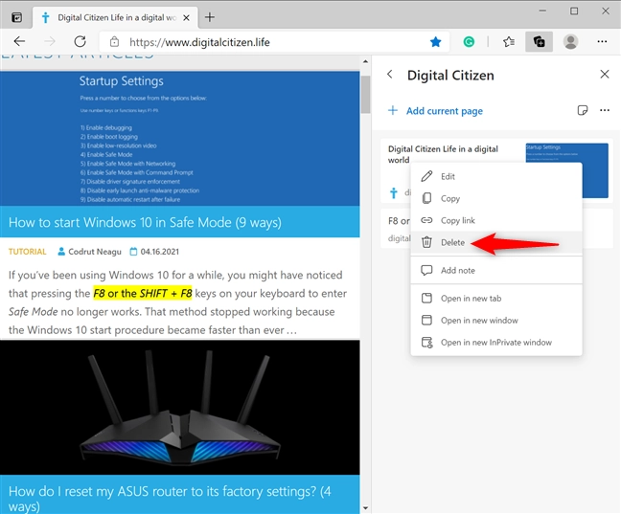Maximize the browser window
Image resolution: width=621 pixels, height=514 pixels.
tap(574, 11)
